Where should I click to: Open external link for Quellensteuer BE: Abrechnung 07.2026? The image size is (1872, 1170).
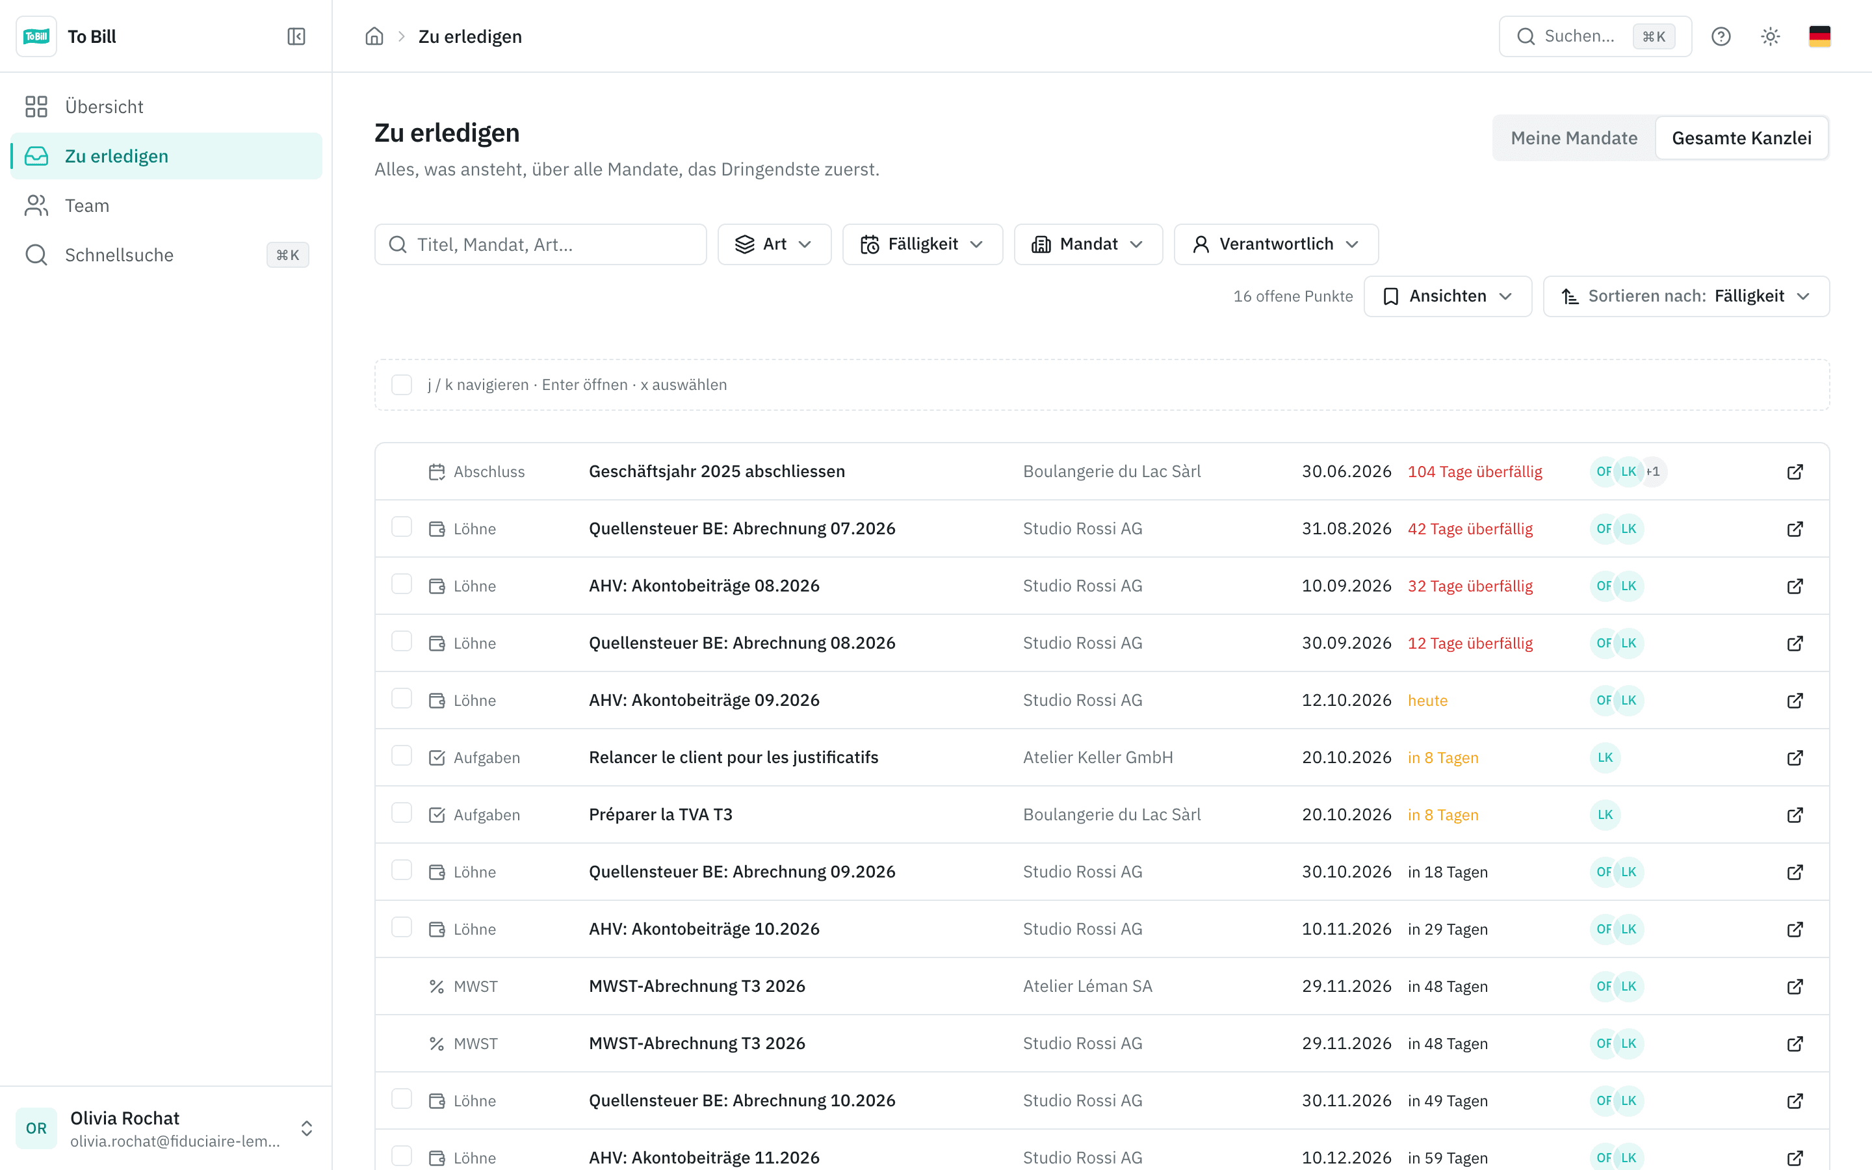coord(1795,528)
